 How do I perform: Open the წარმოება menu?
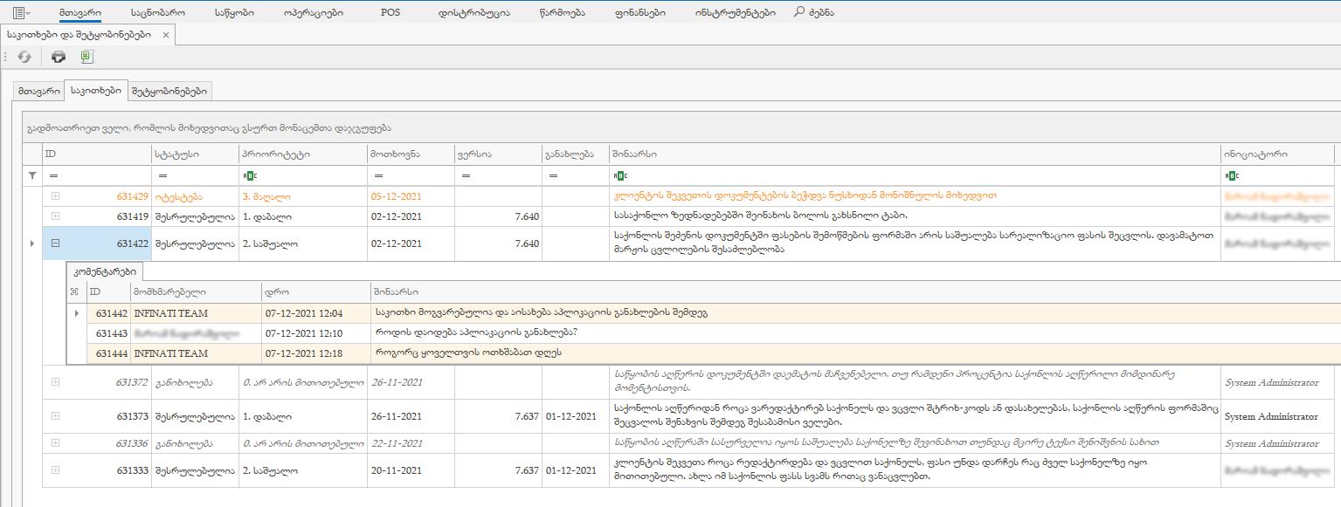563,13
